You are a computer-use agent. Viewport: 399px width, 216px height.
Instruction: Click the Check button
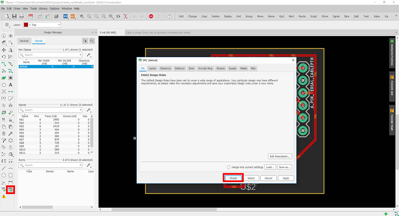click(233, 178)
